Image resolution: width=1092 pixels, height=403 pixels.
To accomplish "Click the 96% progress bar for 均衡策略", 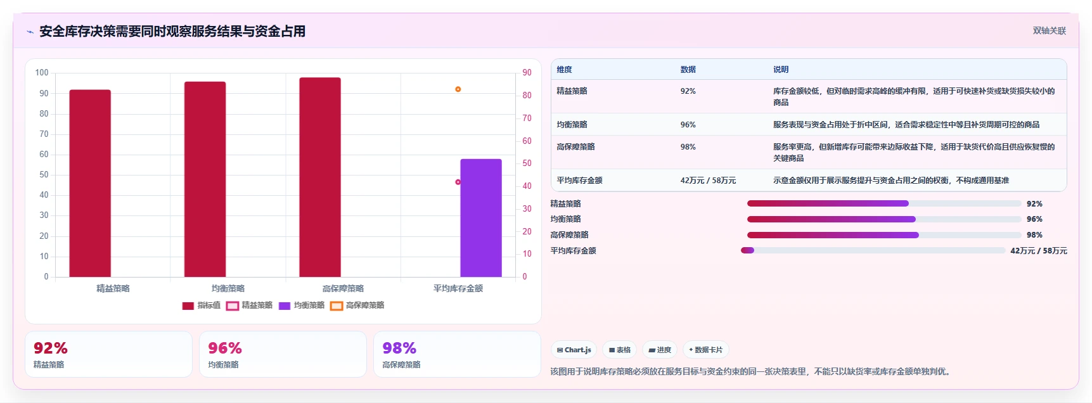I will click(x=884, y=219).
